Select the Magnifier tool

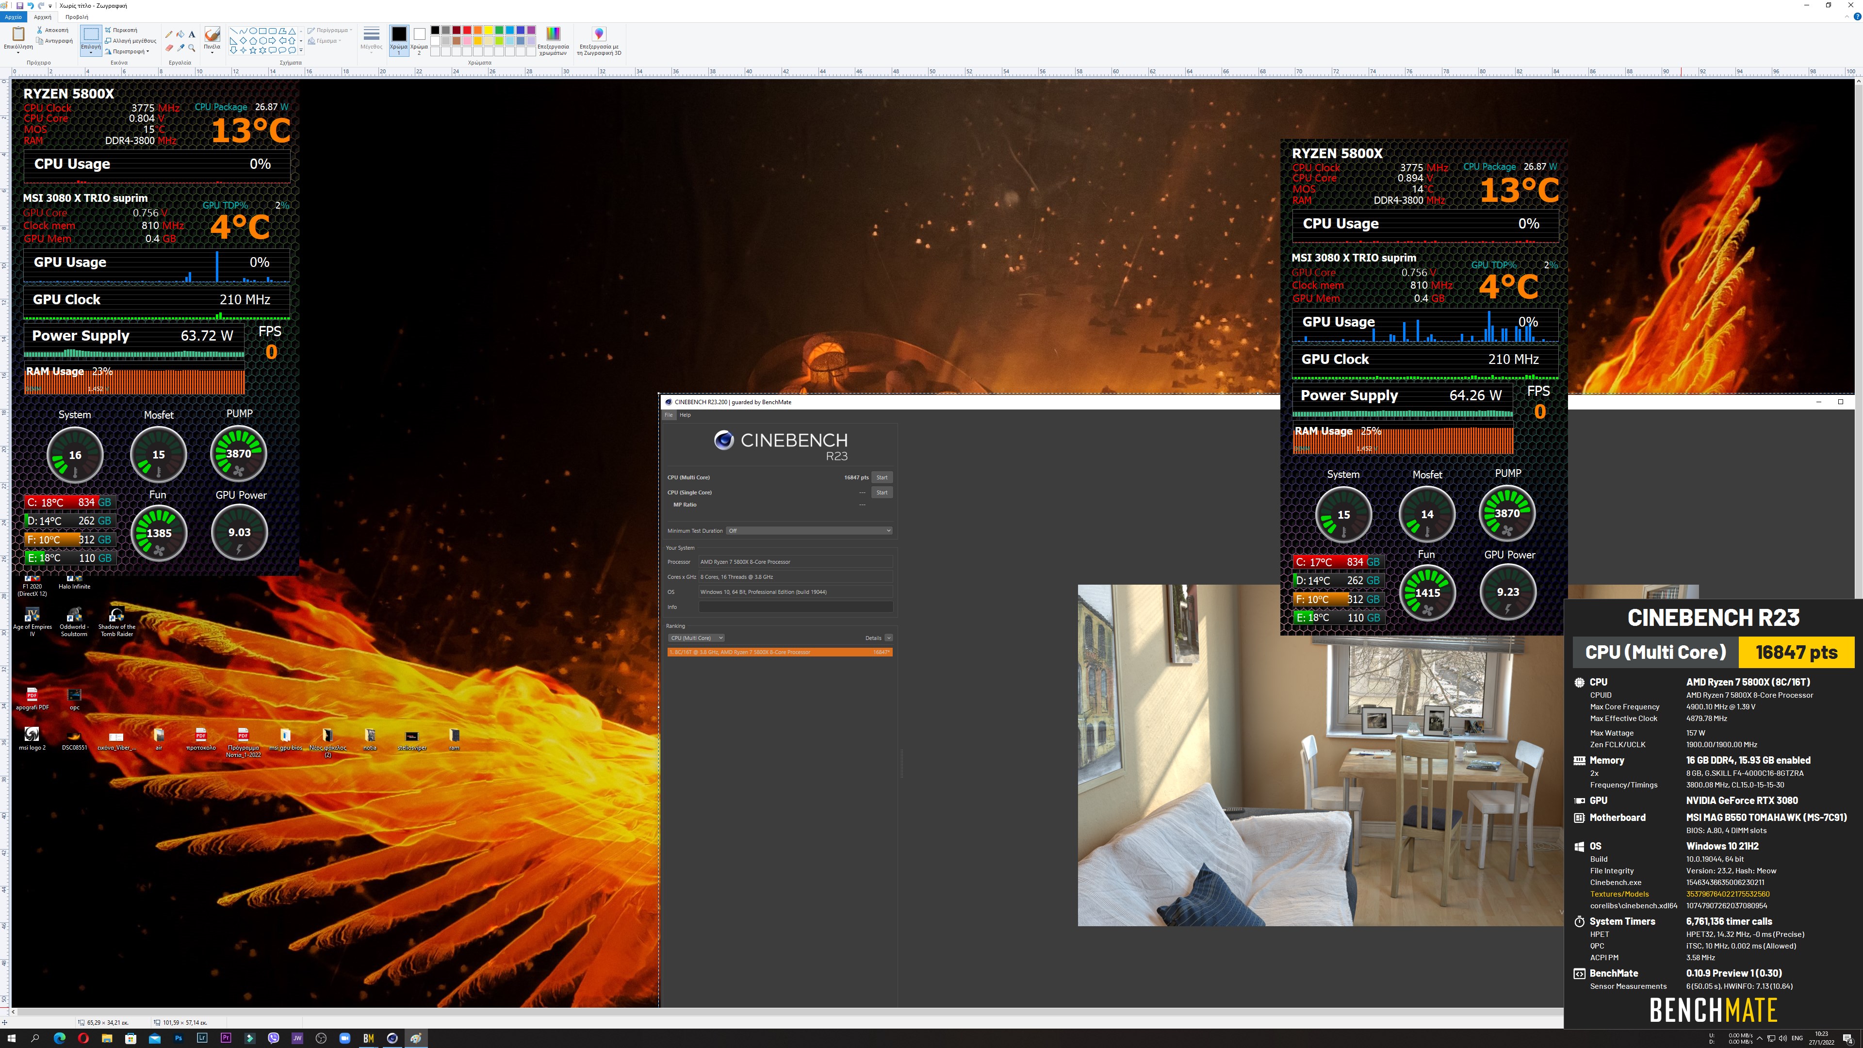tap(192, 48)
